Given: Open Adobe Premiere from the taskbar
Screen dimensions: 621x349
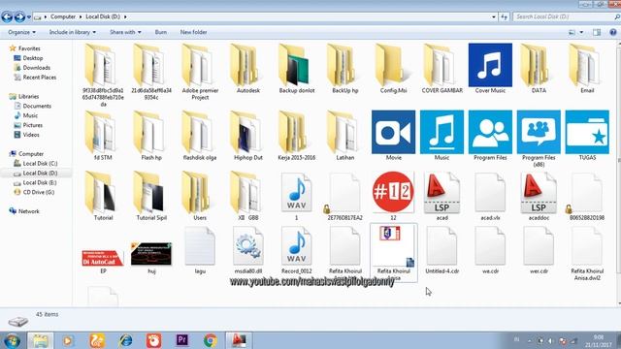Looking at the screenshot, I should [181, 340].
